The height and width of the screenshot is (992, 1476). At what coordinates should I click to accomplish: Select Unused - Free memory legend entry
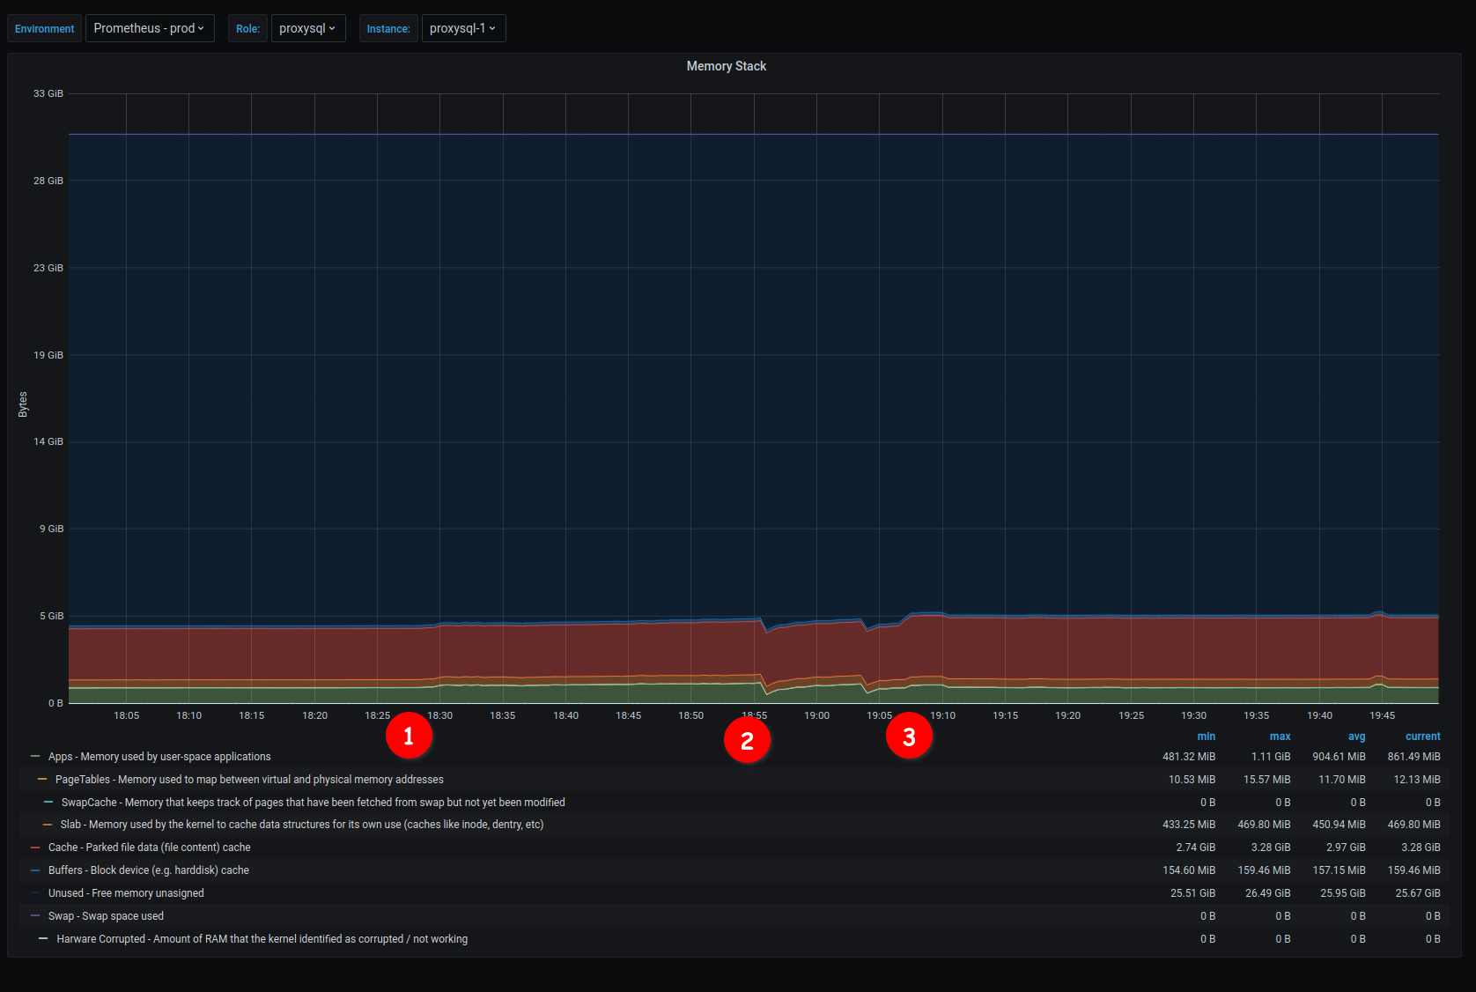pyautogui.click(x=126, y=893)
